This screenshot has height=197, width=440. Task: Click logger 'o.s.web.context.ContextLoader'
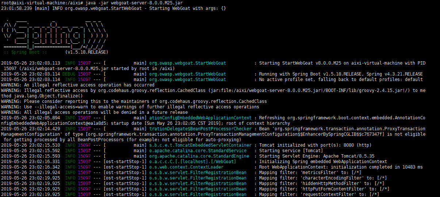186,167
